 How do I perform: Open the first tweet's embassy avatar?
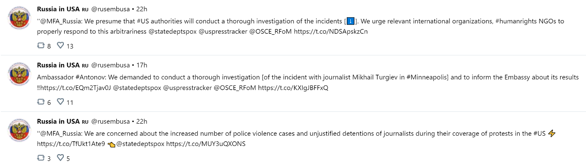20,18
